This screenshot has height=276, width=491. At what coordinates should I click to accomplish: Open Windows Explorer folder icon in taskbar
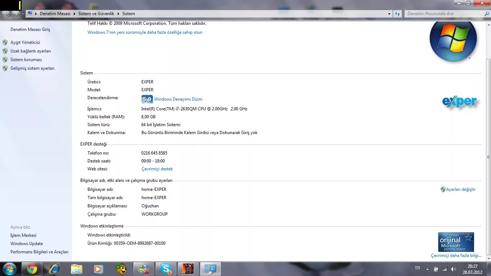click(77, 269)
